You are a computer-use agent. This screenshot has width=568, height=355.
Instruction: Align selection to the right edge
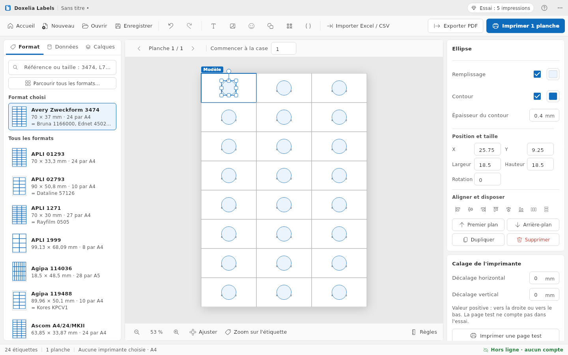(x=483, y=209)
